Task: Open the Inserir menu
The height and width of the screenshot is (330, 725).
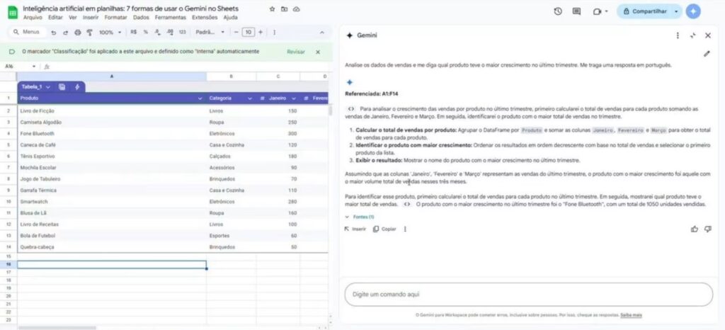Action: [x=91, y=18]
